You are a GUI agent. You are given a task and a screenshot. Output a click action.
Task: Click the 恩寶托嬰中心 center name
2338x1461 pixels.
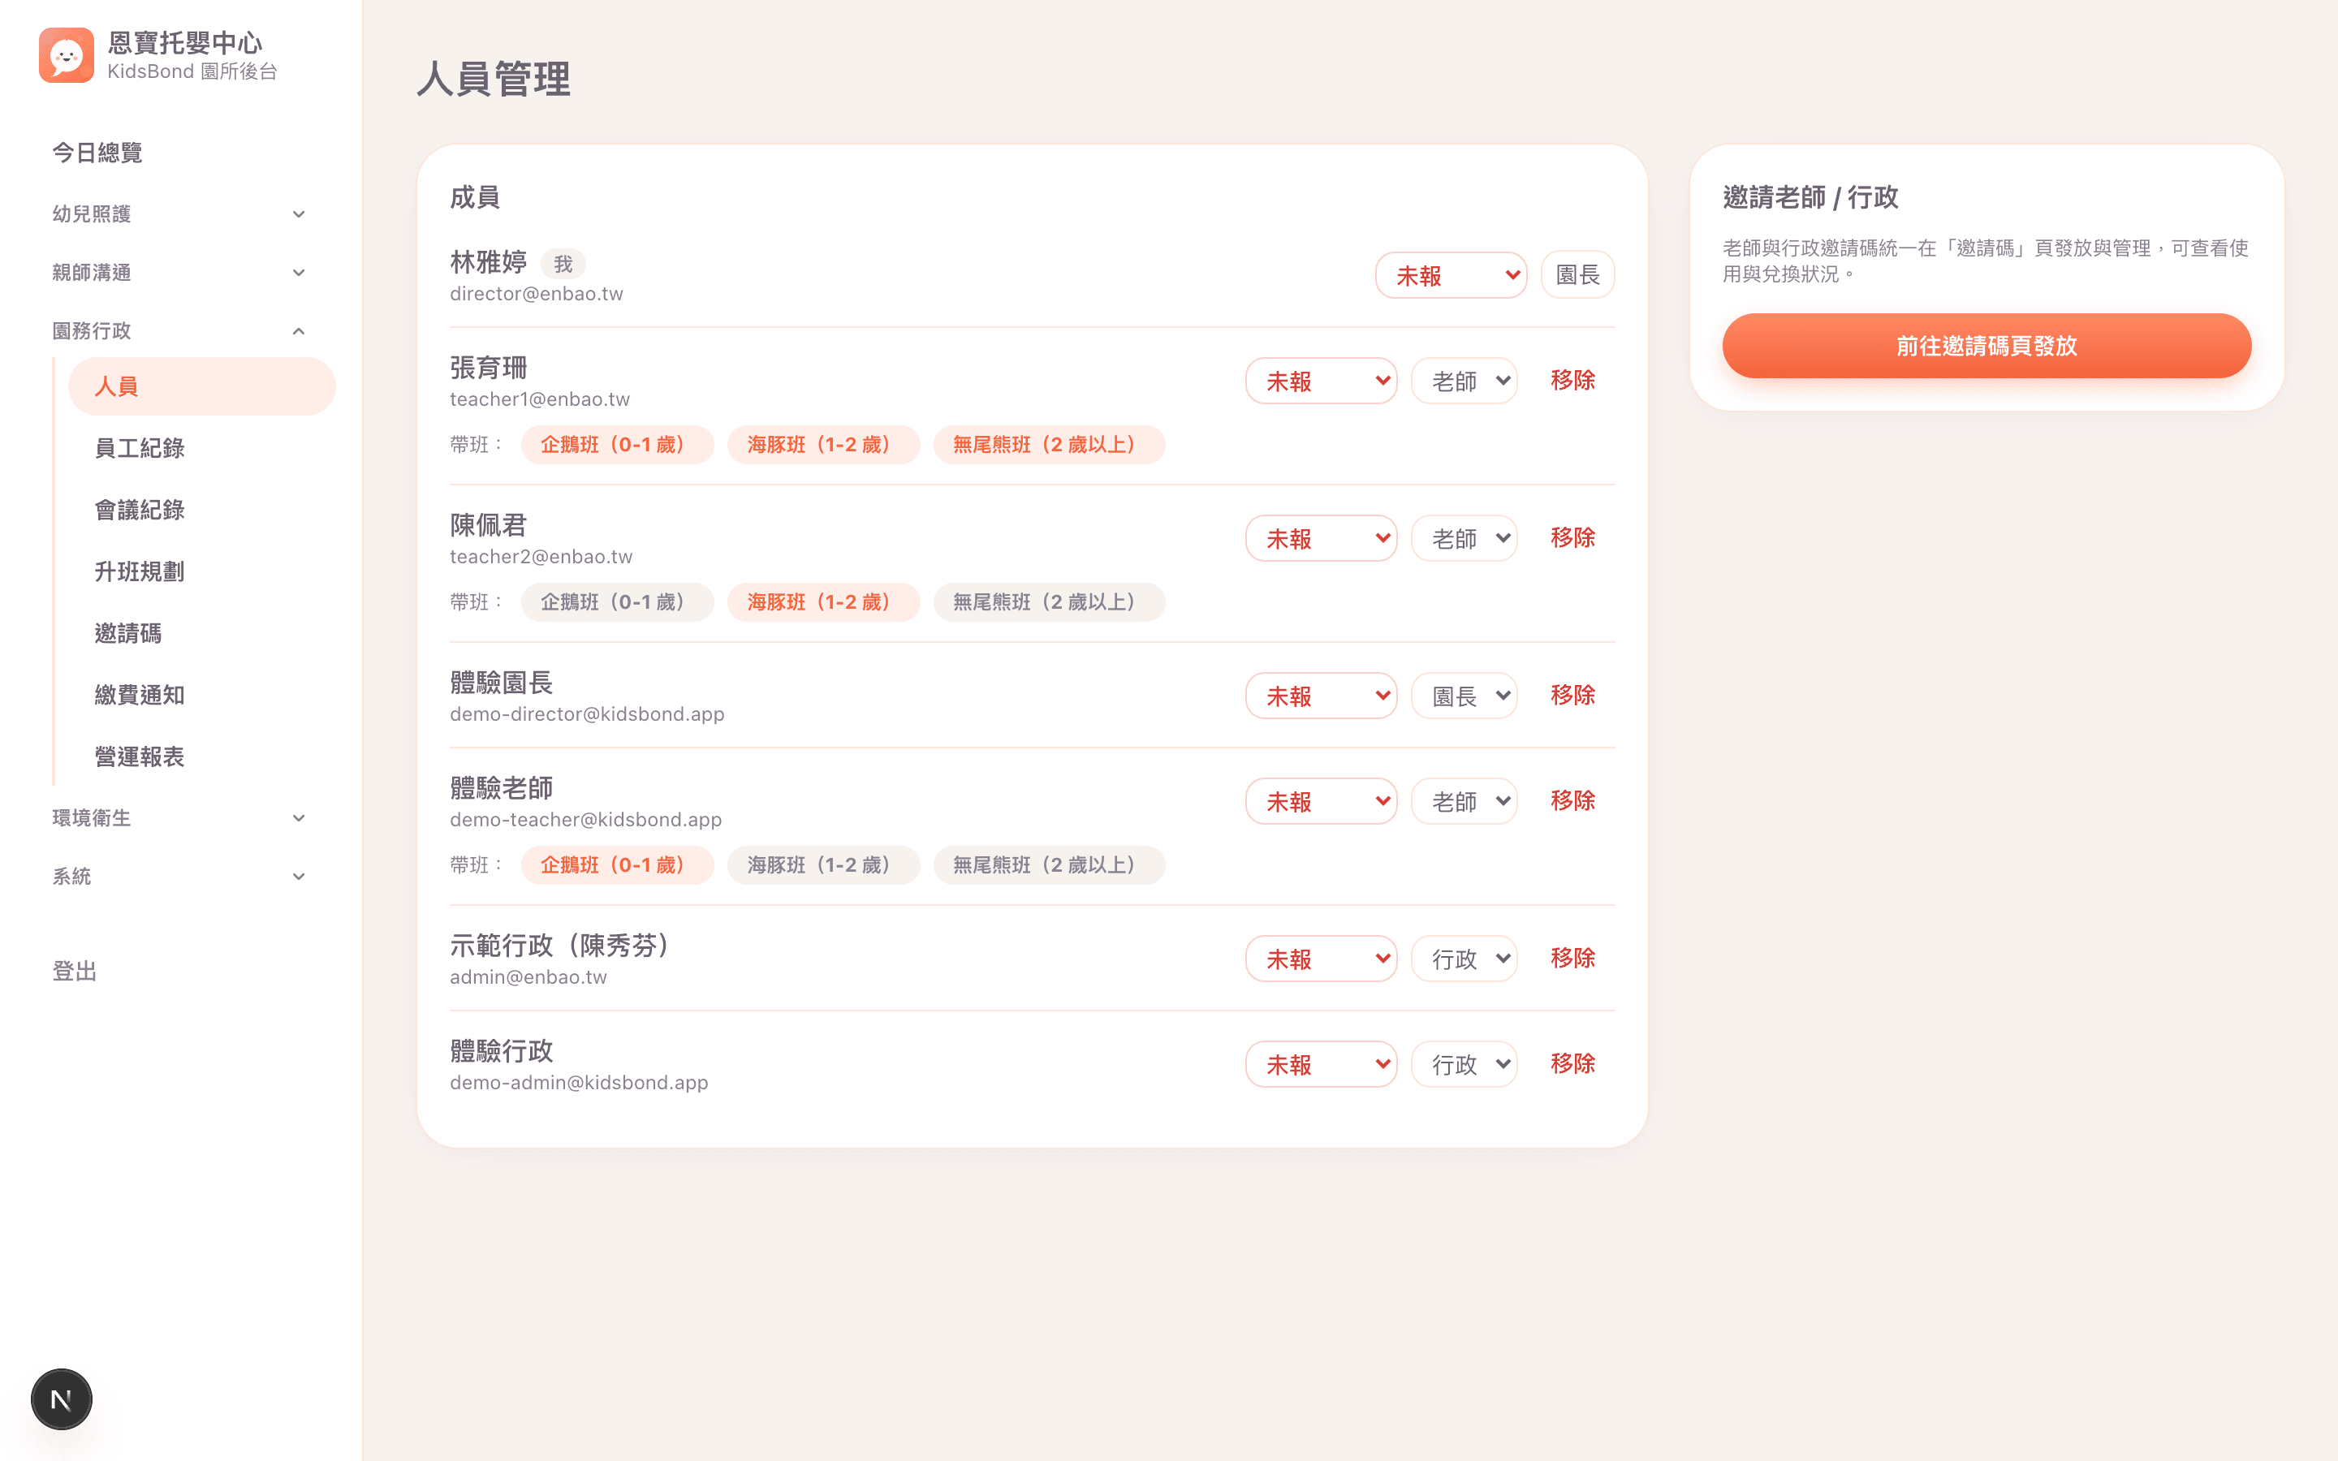point(185,42)
